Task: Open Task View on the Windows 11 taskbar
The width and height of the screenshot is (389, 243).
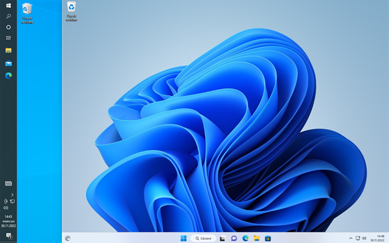Action: point(222,239)
